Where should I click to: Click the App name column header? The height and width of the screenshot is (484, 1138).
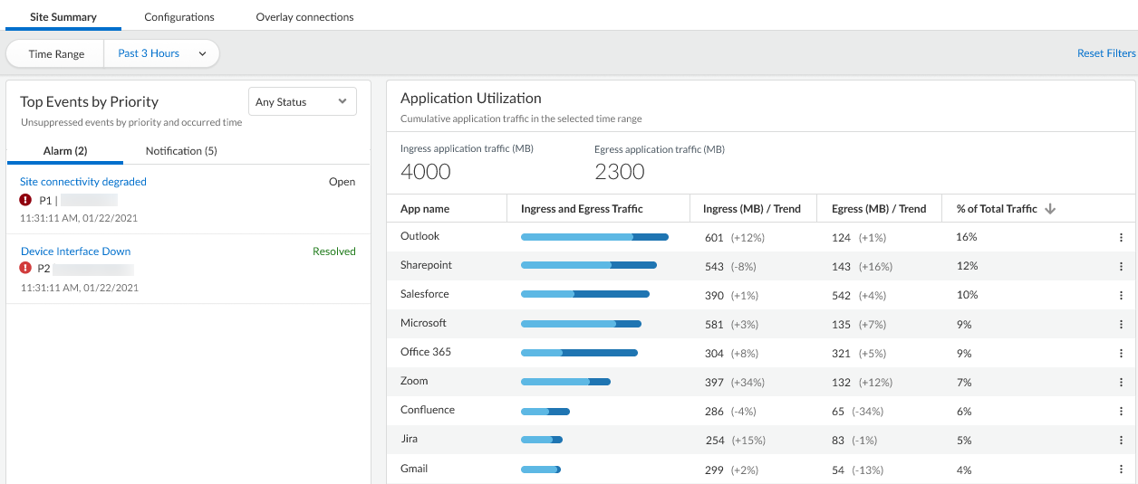425,209
